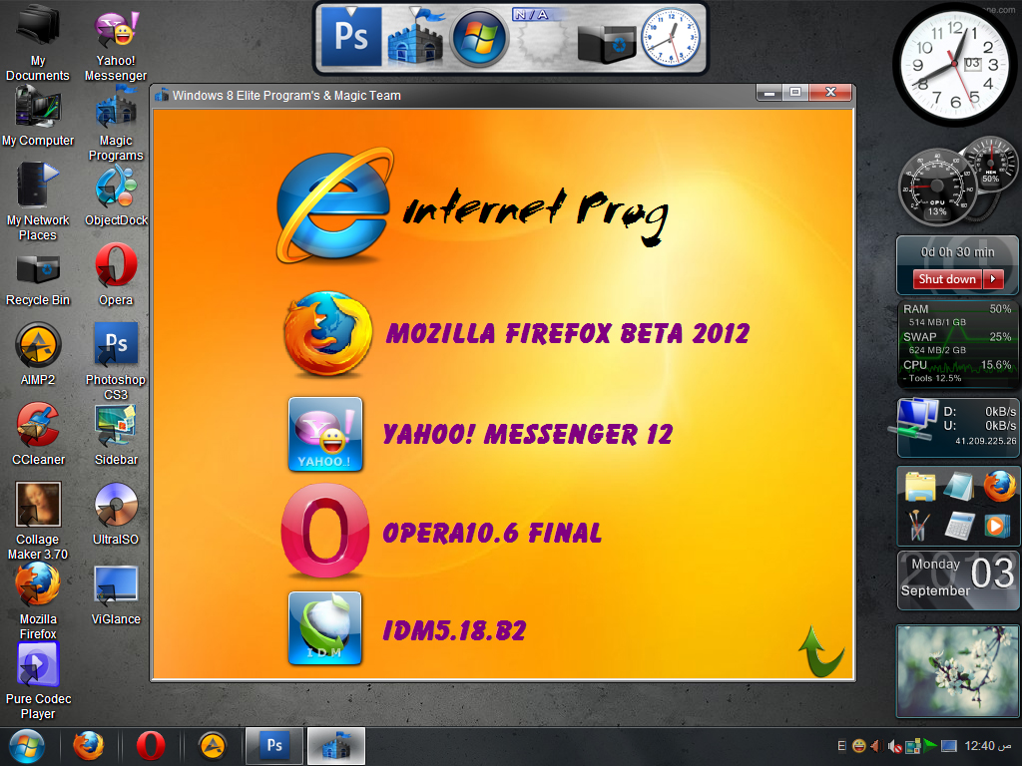Click the Opera logo next to Opera10.6 Final
This screenshot has width=1022, height=766.
pyautogui.click(x=324, y=529)
